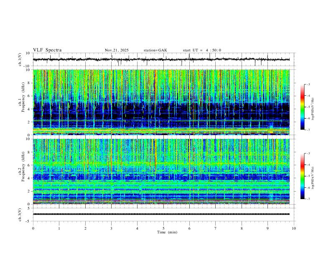Click the ch.2 spectrogram panel

[161, 172]
